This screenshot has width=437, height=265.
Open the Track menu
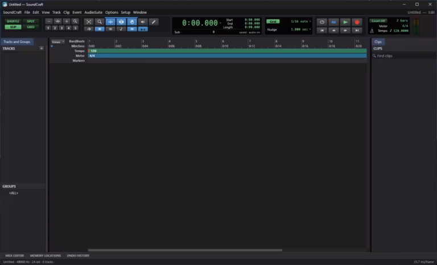[x=56, y=13]
